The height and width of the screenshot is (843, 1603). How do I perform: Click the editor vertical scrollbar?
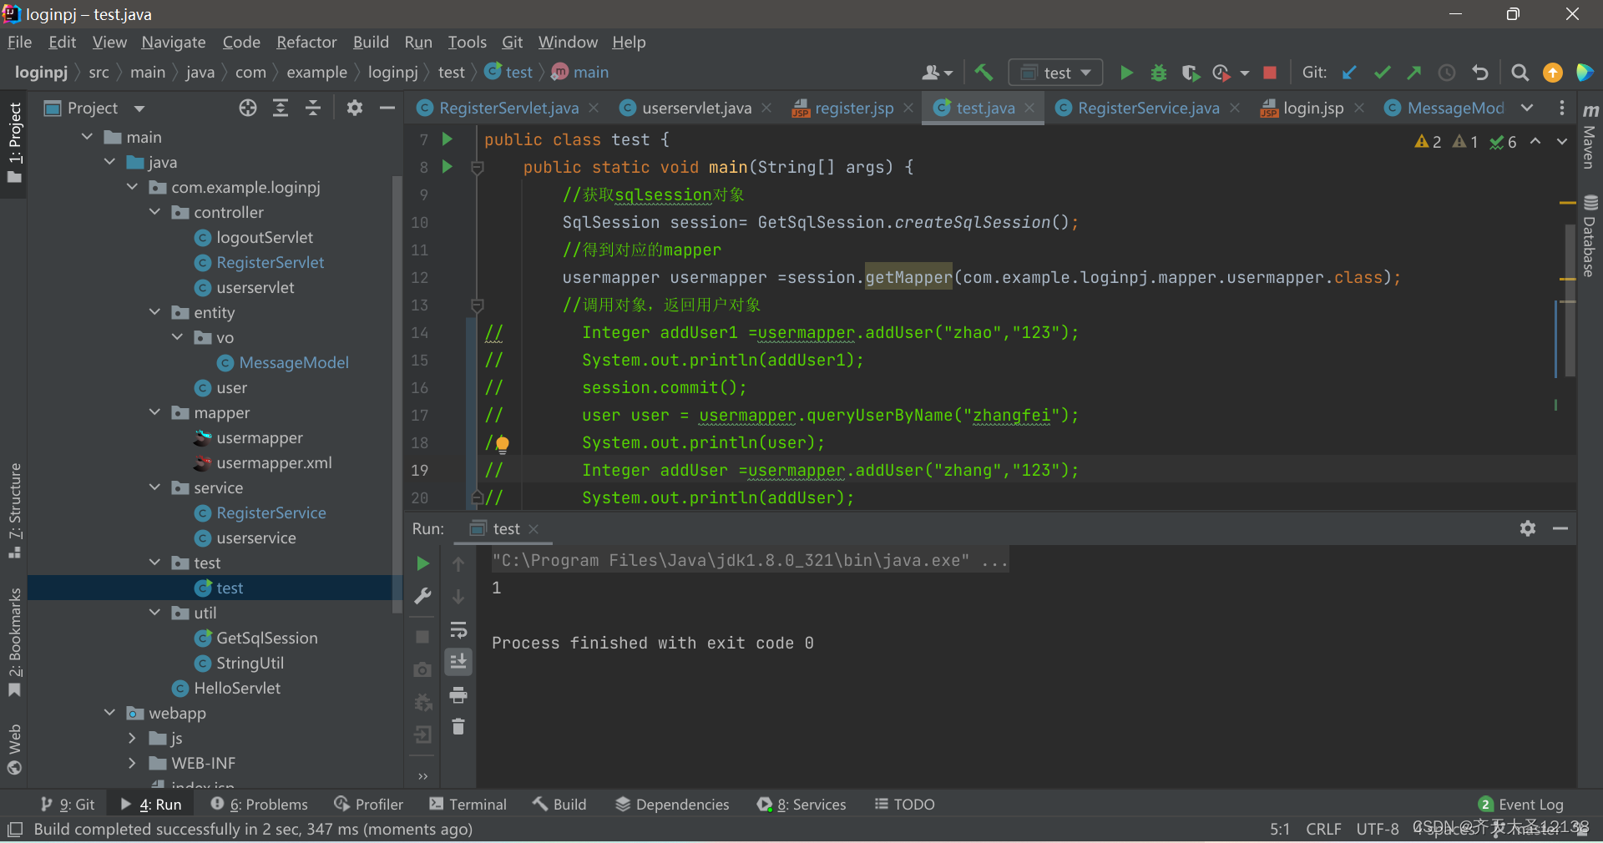click(1570, 300)
